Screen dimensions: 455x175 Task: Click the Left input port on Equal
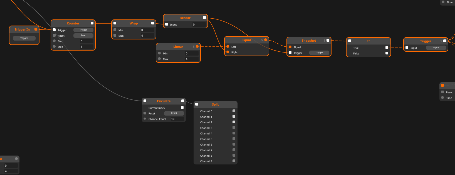click(x=228, y=47)
